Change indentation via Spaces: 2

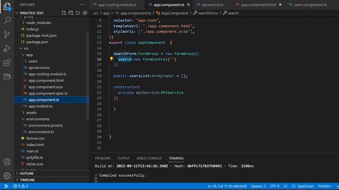click(258, 186)
